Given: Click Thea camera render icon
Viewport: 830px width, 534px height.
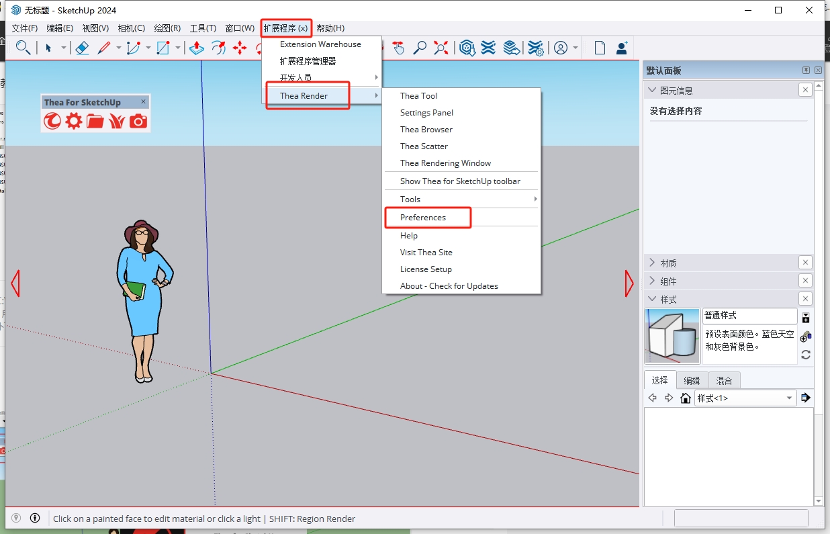Looking at the screenshot, I should 138,121.
